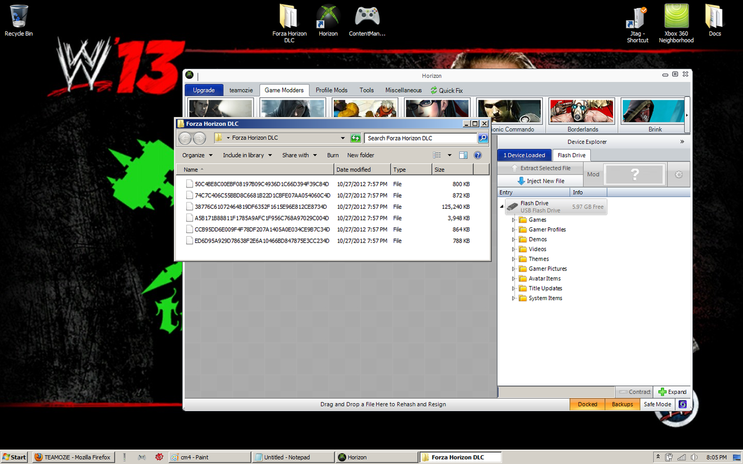Click Quick Fix in the Horizon ribbon
This screenshot has height=464, width=743.
(x=446, y=90)
